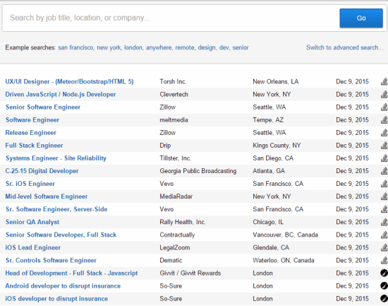Image resolution: width=388 pixels, height=306 pixels.
Task: Try the 'san francisco' example search
Action: 76,47
